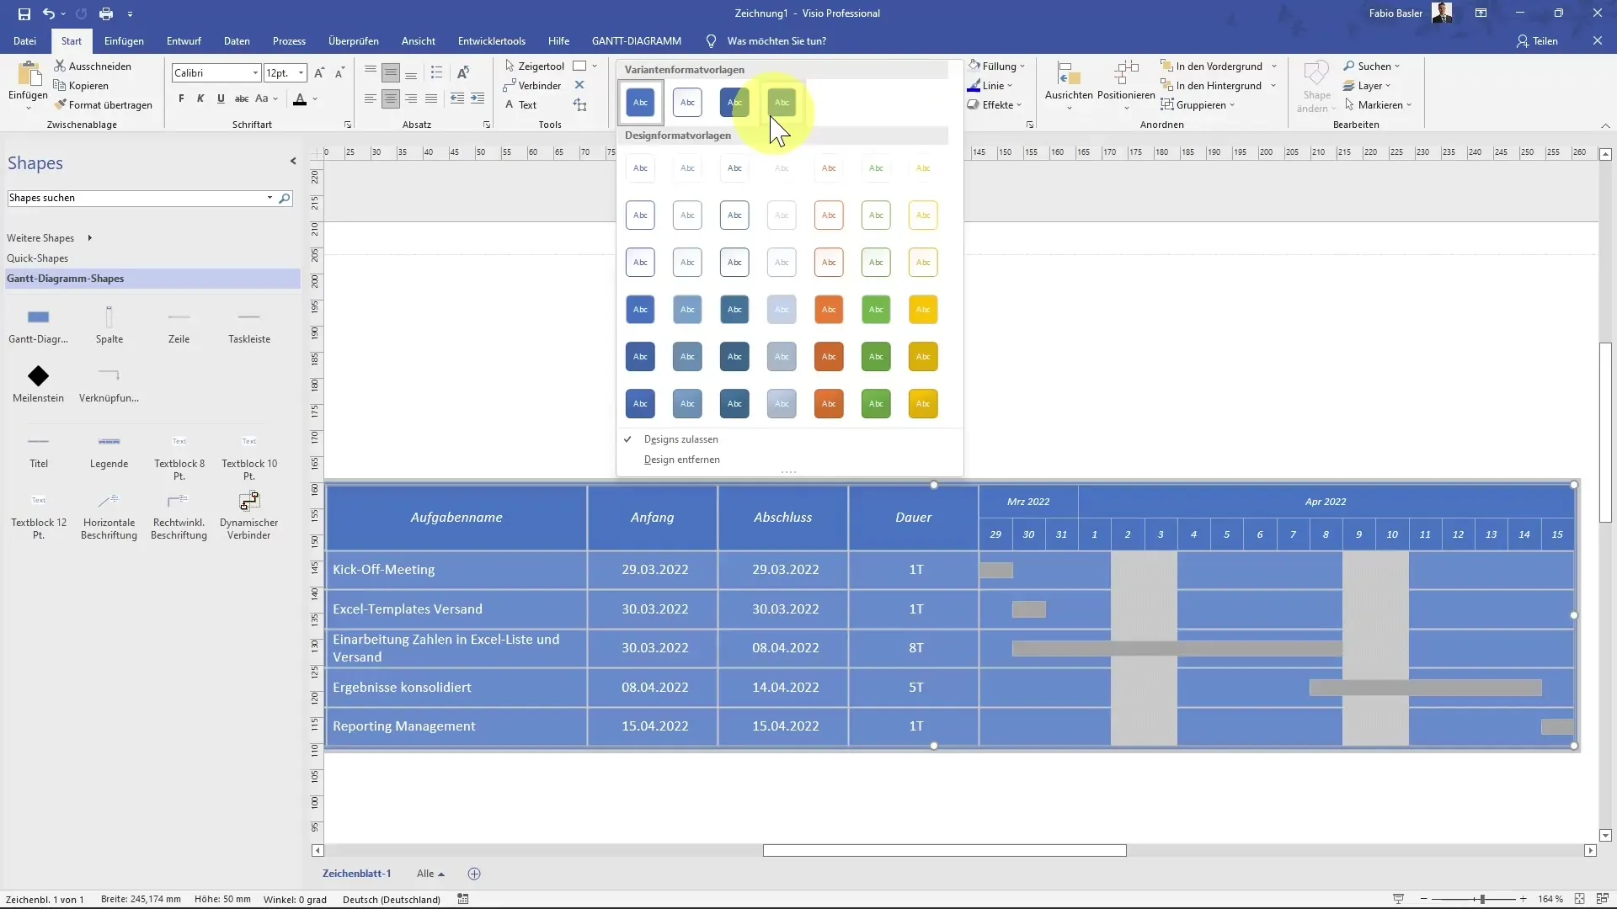The height and width of the screenshot is (909, 1617).
Task: Decrease indent in Absatz group
Action: (x=457, y=98)
